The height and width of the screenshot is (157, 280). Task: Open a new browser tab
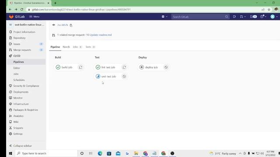point(55,3)
